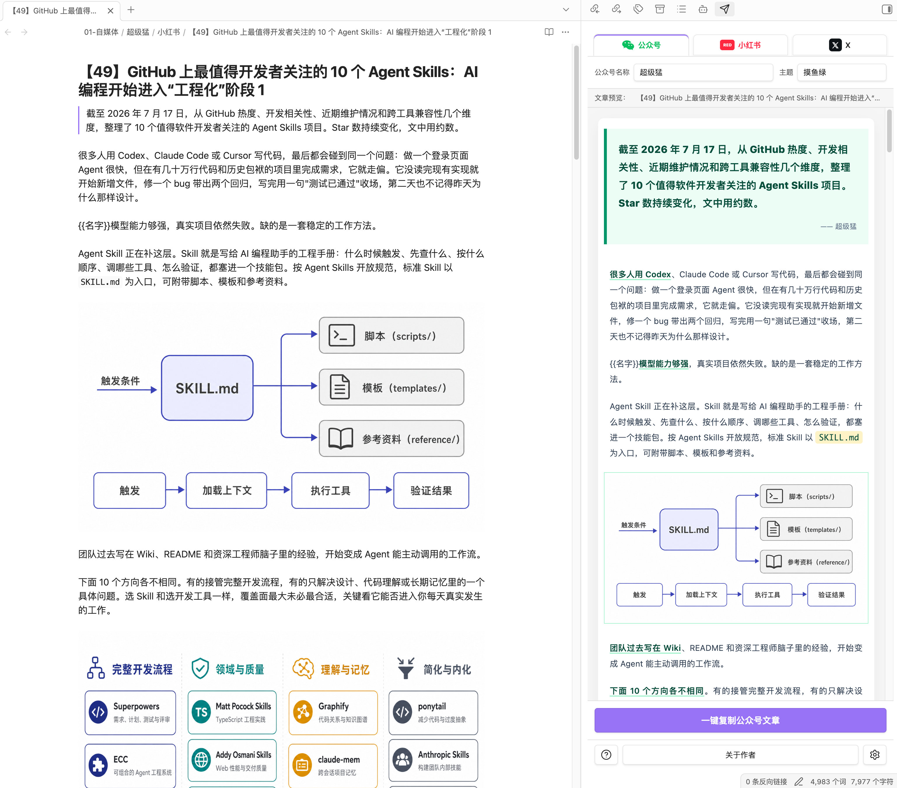Click 一键复制公众号文章 button

pos(740,720)
